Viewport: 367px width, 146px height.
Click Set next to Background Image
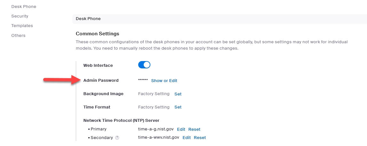(178, 94)
